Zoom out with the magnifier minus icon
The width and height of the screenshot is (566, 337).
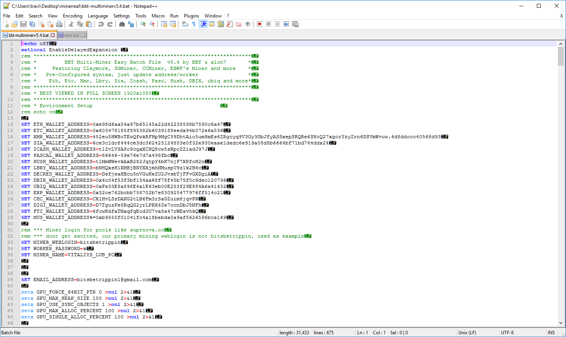(x=152, y=24)
